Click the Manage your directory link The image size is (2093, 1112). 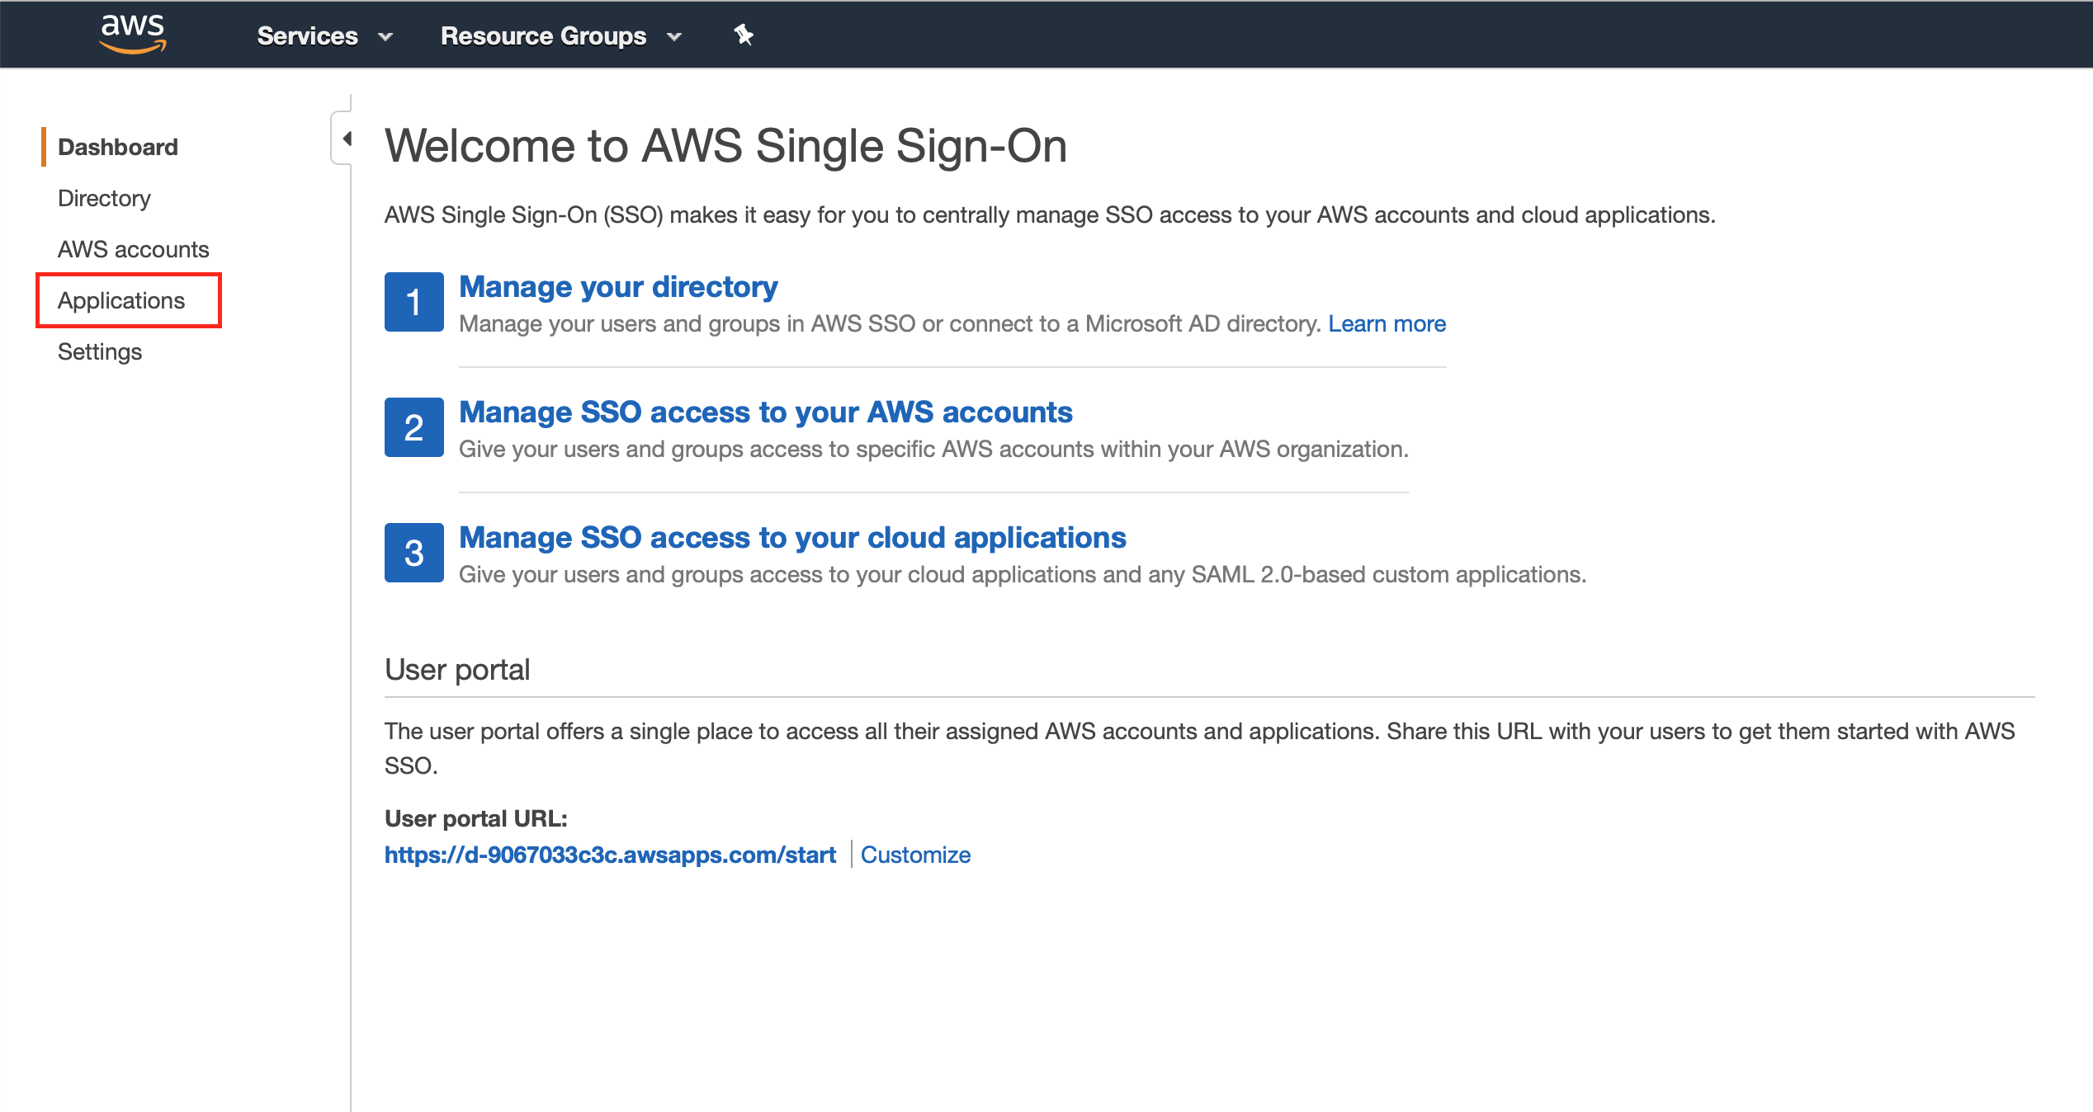(618, 286)
